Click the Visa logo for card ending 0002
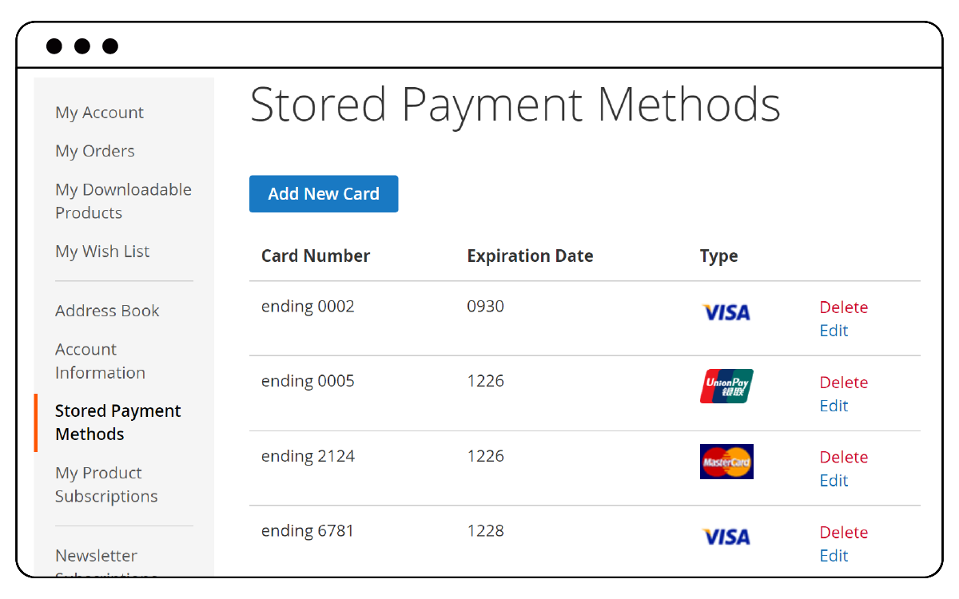This screenshot has height=599, width=959. [726, 312]
